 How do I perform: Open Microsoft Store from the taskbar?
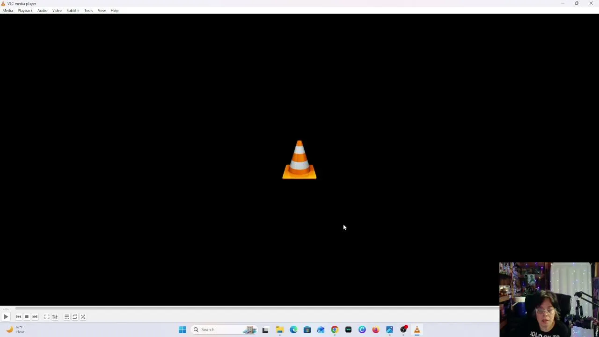click(307, 330)
